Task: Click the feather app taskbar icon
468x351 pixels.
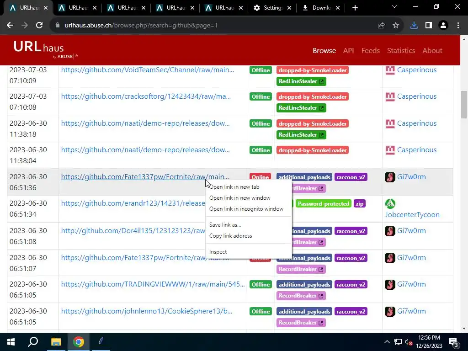Action: 101,342
